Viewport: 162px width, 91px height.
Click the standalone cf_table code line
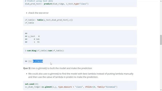(29, 23)
